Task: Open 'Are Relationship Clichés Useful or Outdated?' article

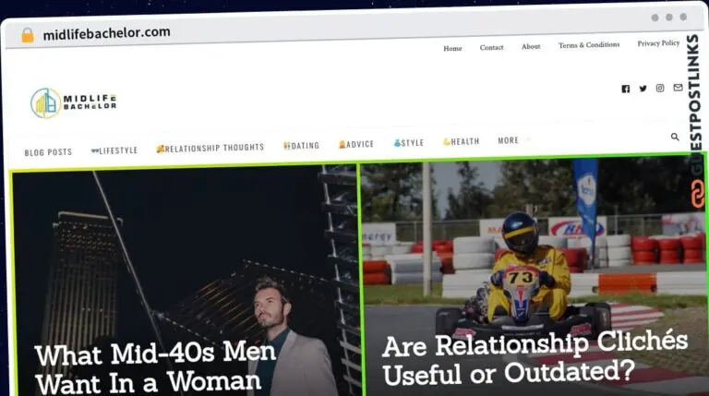Action: (x=535, y=358)
